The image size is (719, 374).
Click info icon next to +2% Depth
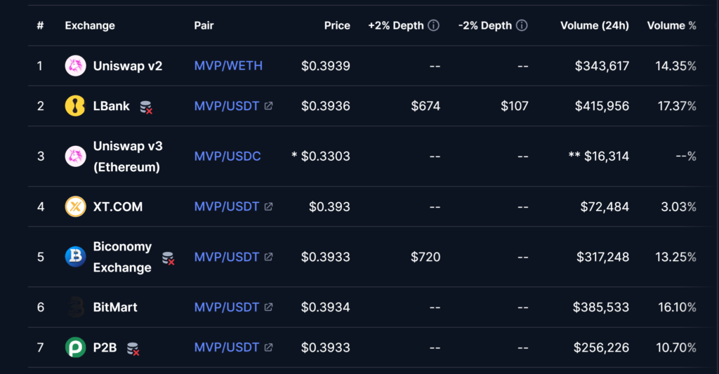tap(434, 25)
